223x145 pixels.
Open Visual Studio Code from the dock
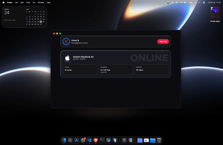tap(89, 140)
